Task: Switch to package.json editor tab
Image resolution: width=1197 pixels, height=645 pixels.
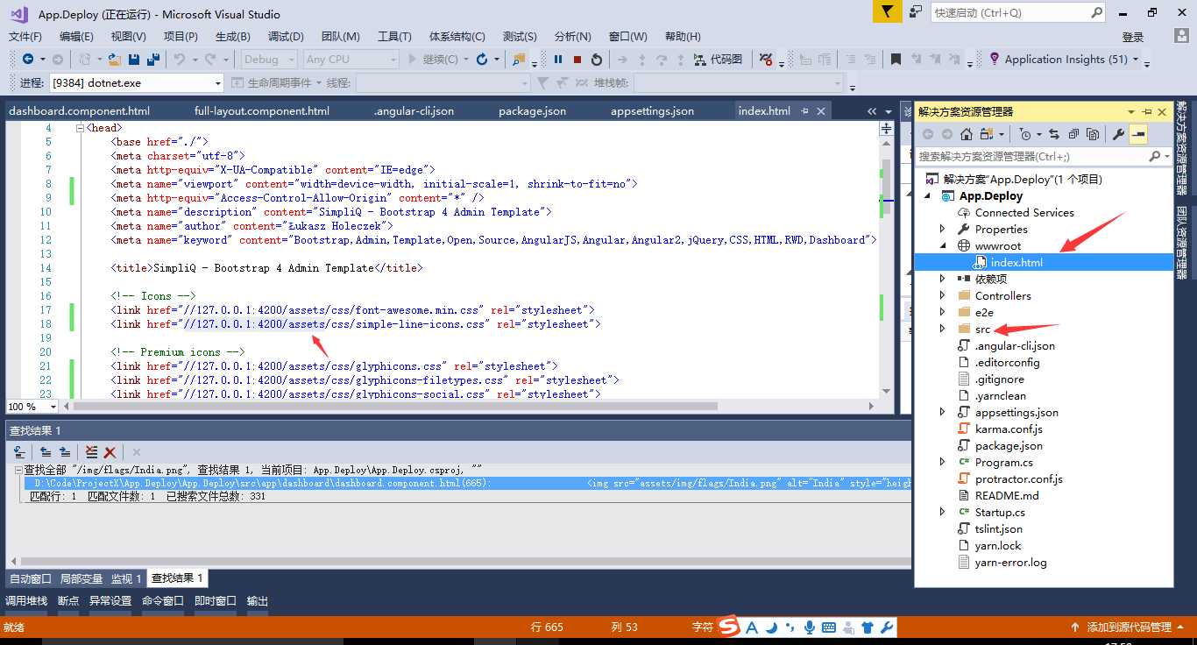Action: point(532,111)
